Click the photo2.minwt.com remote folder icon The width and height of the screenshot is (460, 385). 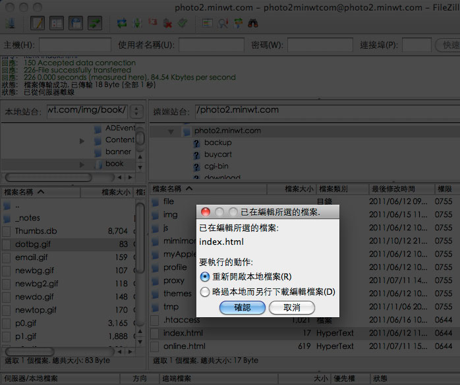(x=187, y=131)
